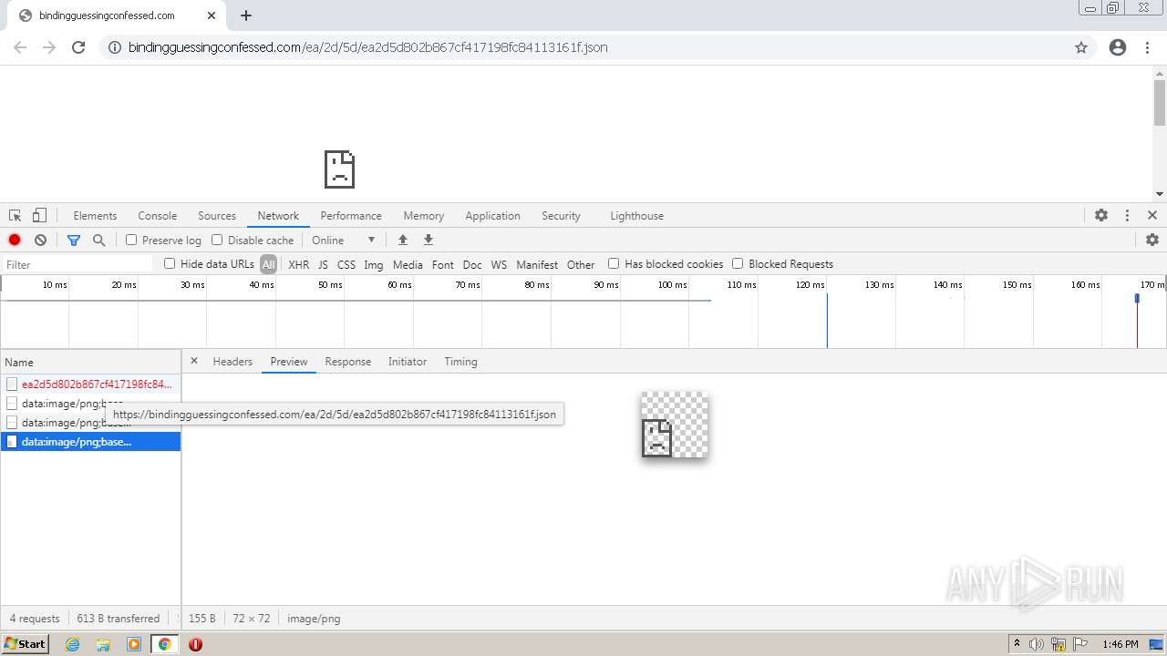Export HAR file download arrow

coord(428,240)
